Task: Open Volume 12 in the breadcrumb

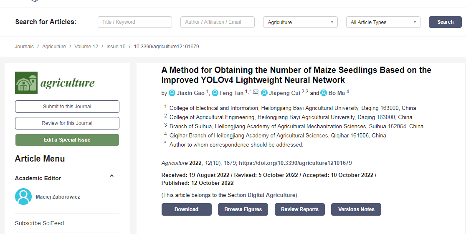Action: point(86,47)
